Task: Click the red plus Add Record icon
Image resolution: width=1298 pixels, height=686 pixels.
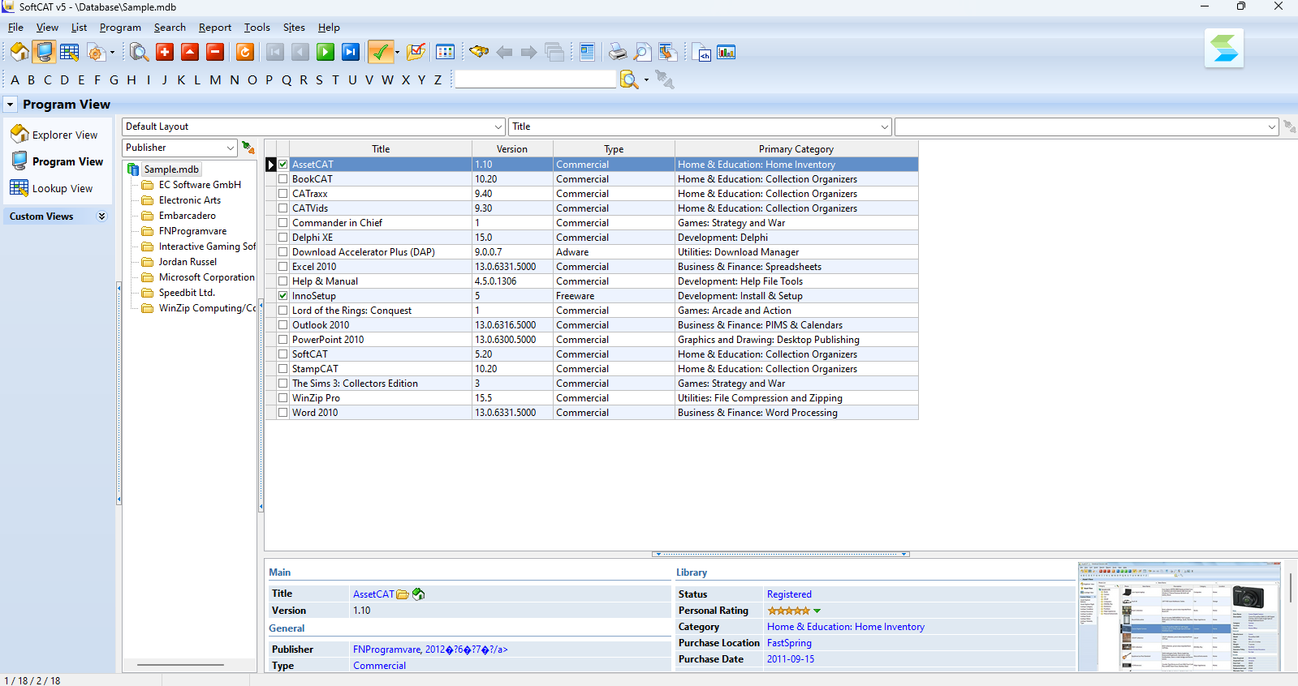Action: [165, 53]
